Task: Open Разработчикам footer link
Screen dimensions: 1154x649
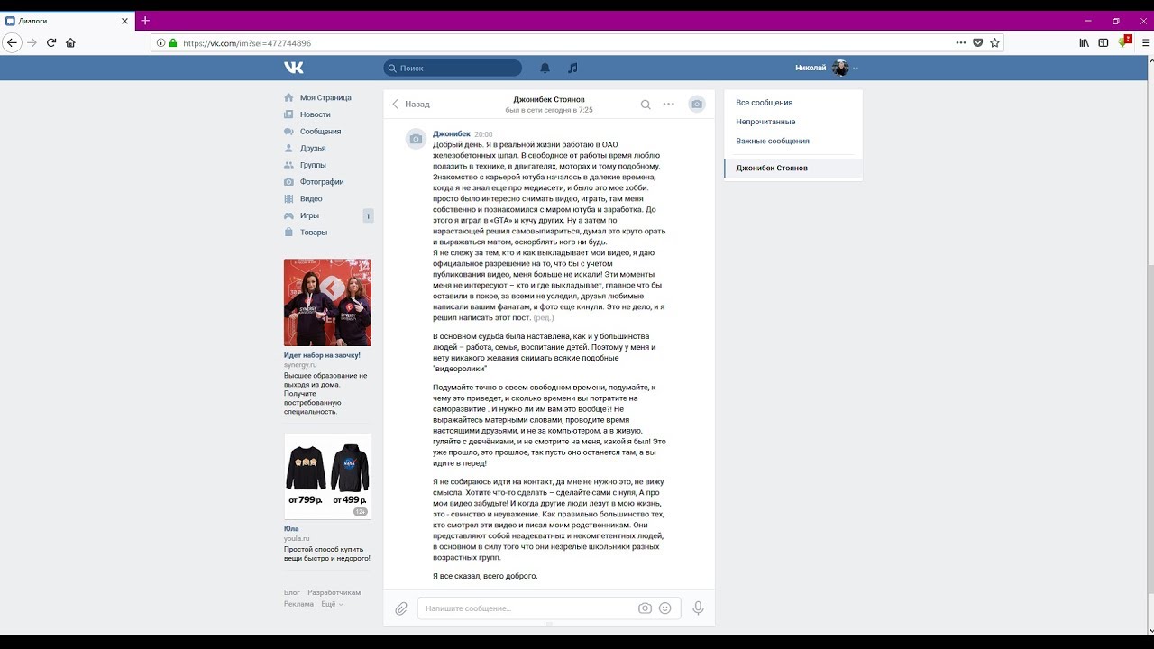Action: (x=334, y=592)
